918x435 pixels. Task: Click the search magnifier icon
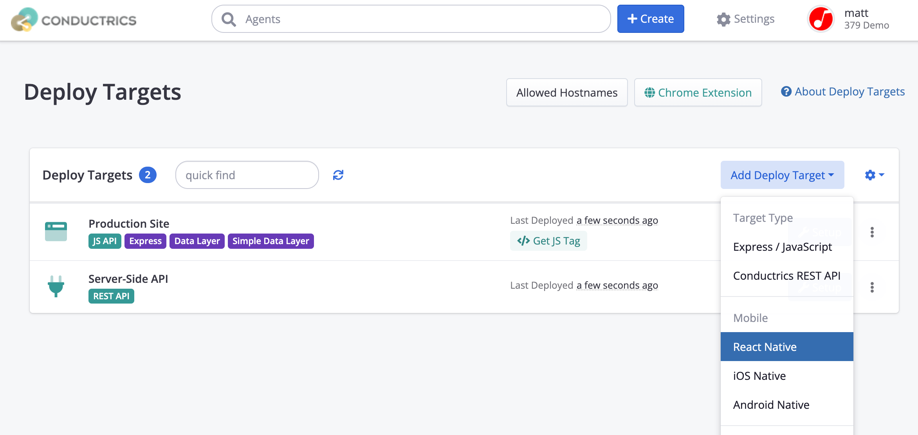tap(229, 19)
